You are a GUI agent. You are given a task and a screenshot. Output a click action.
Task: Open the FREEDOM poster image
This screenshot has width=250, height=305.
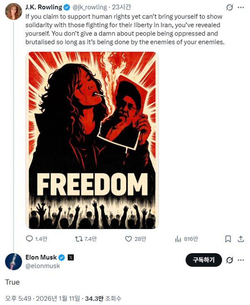(92, 140)
